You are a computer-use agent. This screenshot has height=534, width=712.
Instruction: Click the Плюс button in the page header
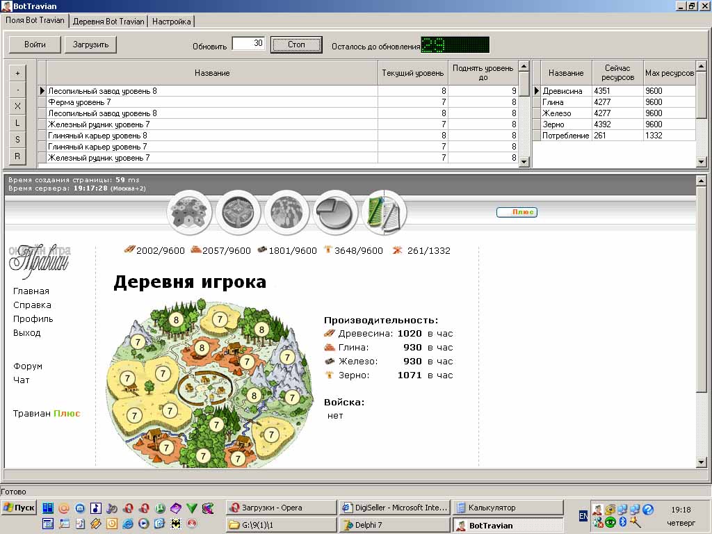tap(517, 212)
